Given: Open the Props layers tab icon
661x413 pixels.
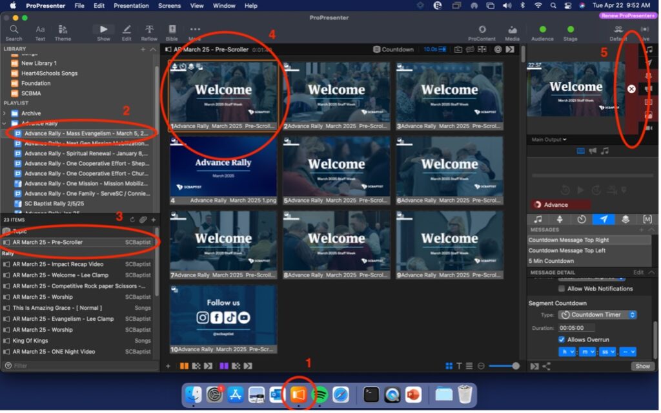Looking at the screenshot, I should point(625,219).
